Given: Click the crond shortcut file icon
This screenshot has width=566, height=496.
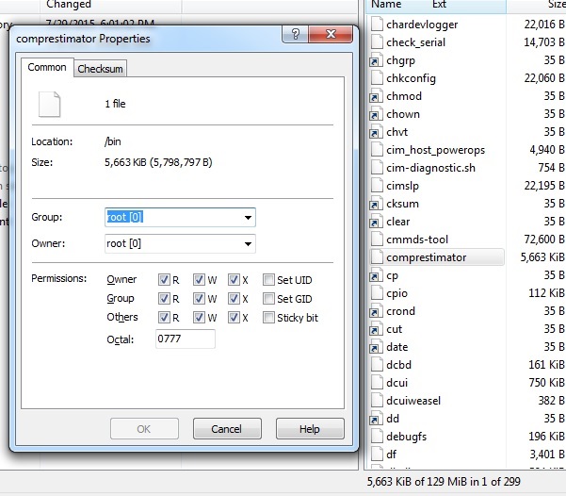Looking at the screenshot, I should (x=375, y=311).
